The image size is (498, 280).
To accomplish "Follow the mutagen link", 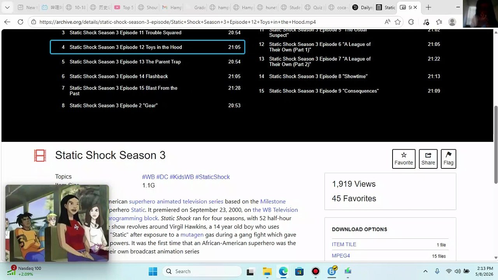I will point(192,235).
